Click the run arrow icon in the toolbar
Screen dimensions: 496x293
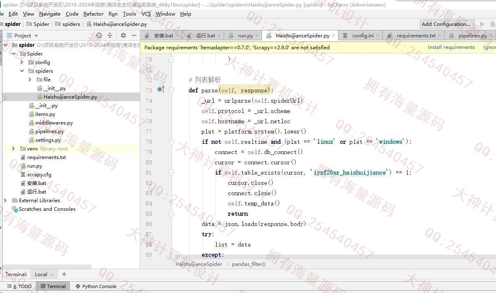click(482, 24)
